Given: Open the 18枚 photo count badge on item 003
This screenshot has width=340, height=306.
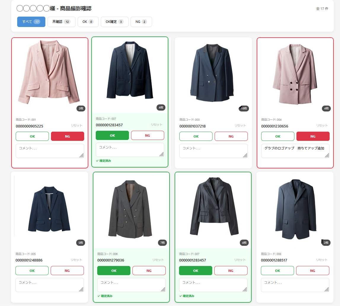Looking at the screenshot, I should tap(244, 109).
